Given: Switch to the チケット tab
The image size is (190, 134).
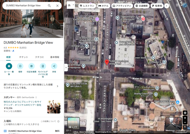Looking at the screenshot, I should [x=23, y=57].
